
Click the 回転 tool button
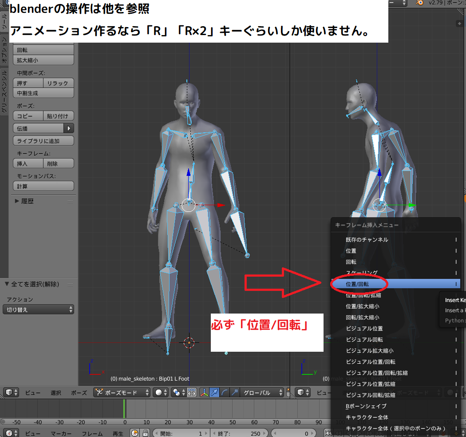(x=43, y=50)
